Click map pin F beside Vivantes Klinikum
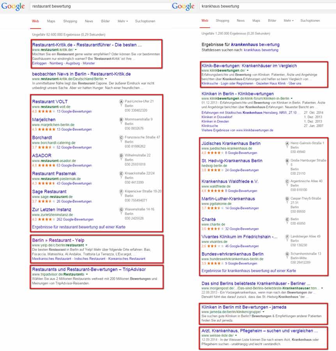This screenshot has height=351, width=336. click(287, 238)
